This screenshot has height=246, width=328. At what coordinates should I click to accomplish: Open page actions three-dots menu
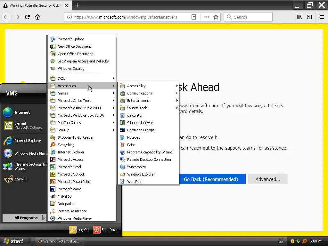[207, 17]
